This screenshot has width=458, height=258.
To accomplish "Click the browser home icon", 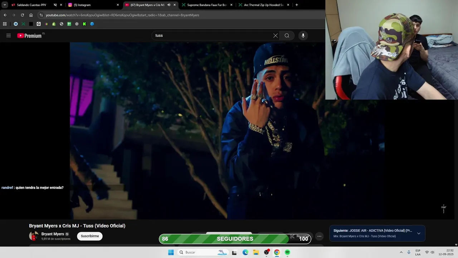I will (x=31, y=15).
